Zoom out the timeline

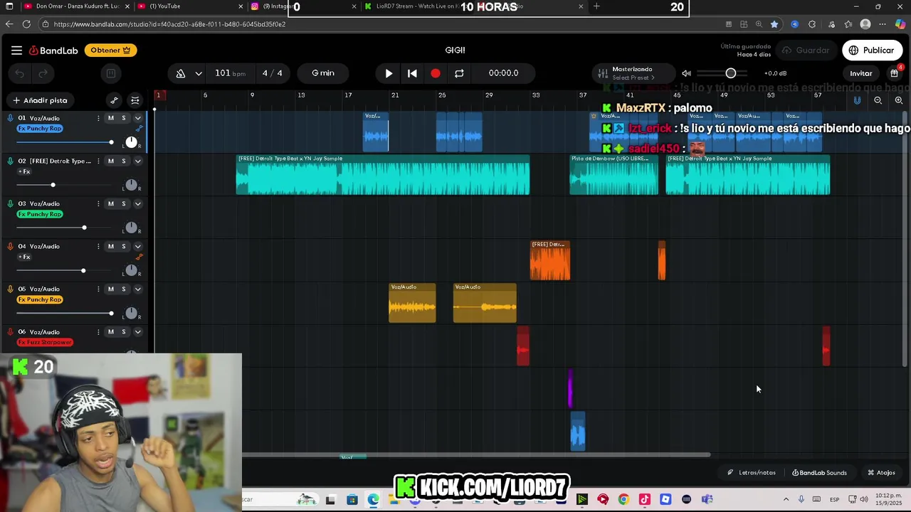(x=878, y=100)
